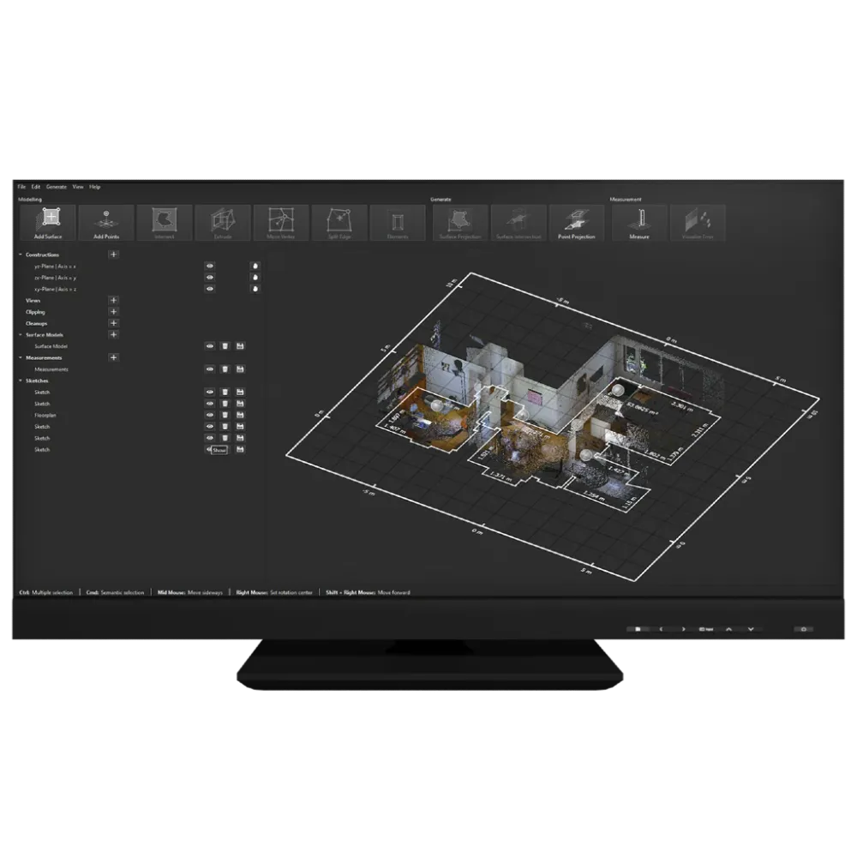Select the 'yz-Plane | Axis = x' row
857x857 pixels.
pos(55,267)
